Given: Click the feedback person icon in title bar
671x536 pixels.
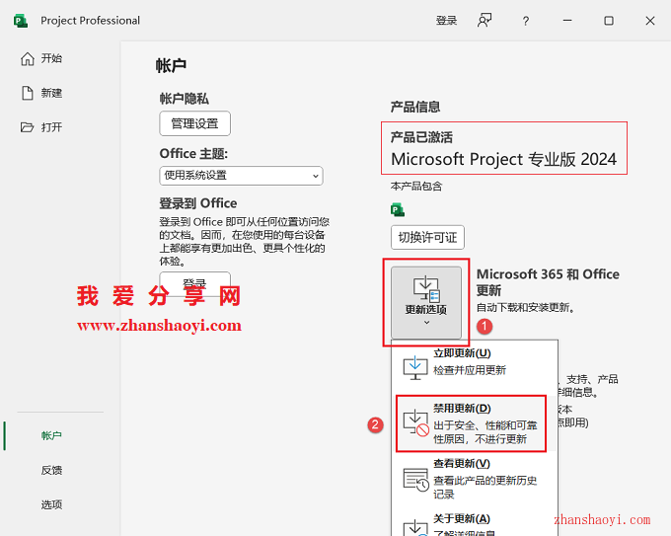Looking at the screenshot, I should [x=485, y=20].
